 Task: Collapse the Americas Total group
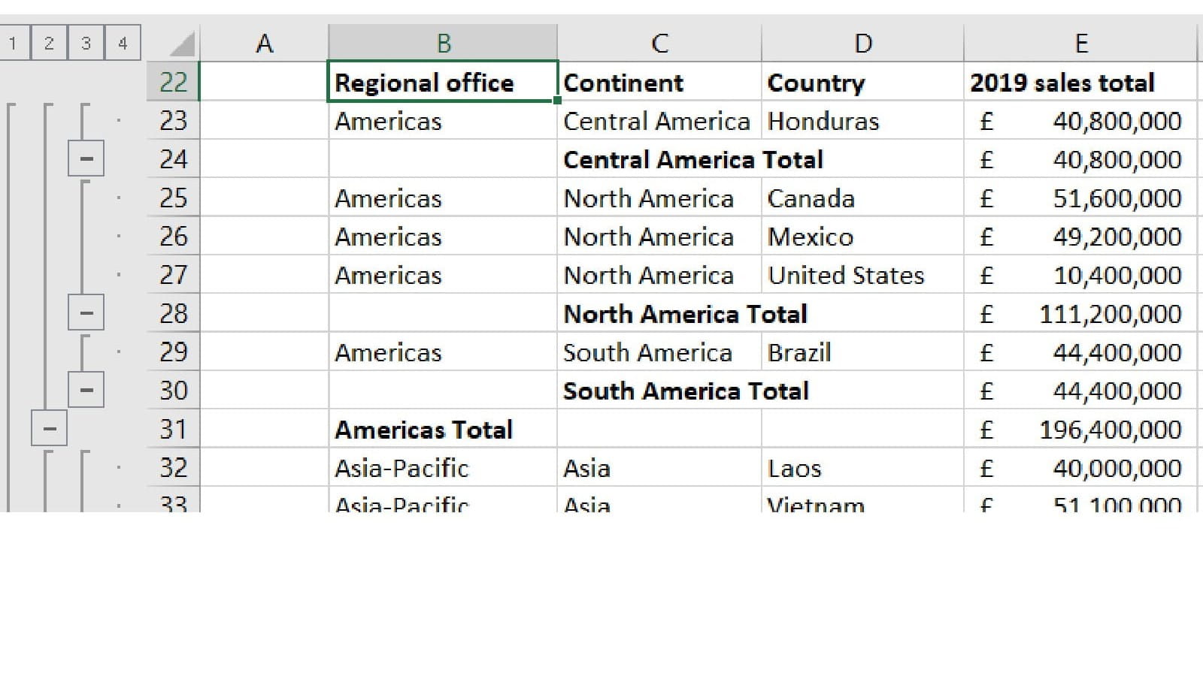[x=50, y=429]
